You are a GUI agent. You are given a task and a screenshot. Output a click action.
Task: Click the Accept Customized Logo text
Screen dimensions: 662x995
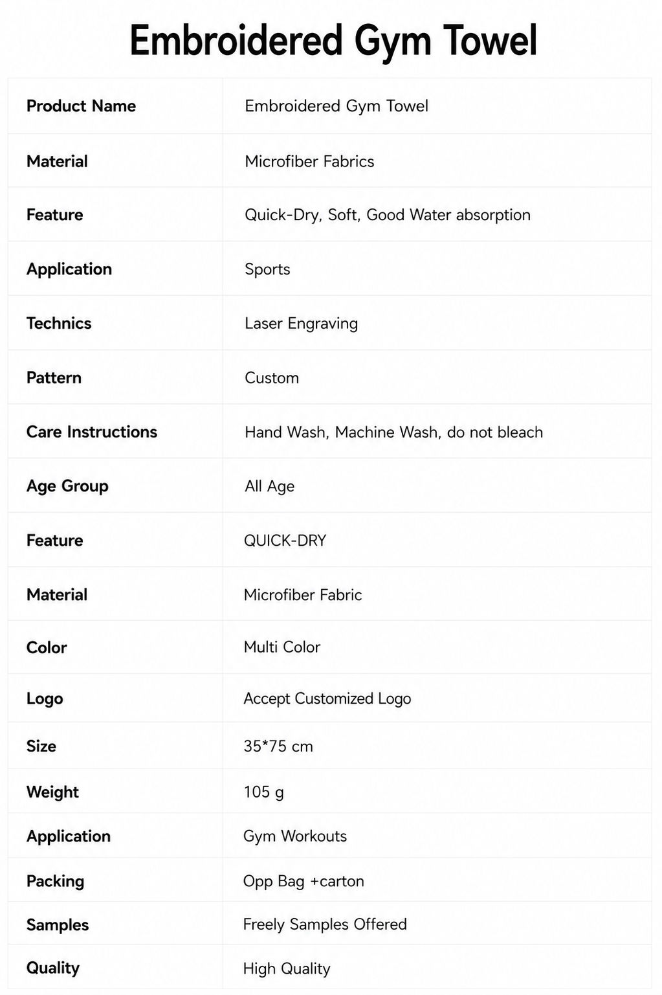327,699
